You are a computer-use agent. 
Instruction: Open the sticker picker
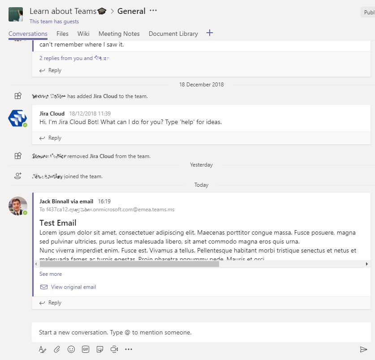pos(100,349)
